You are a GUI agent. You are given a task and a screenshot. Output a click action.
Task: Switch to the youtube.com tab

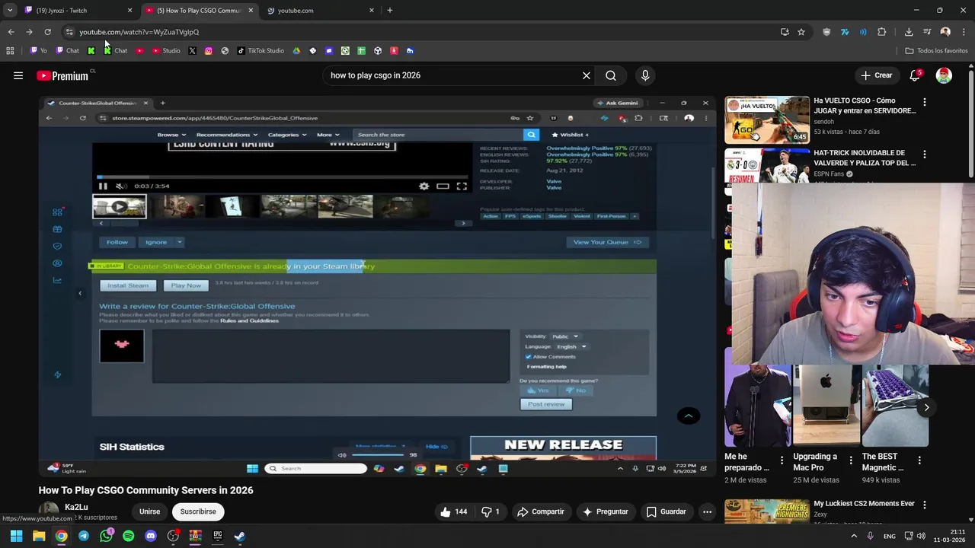coord(321,11)
